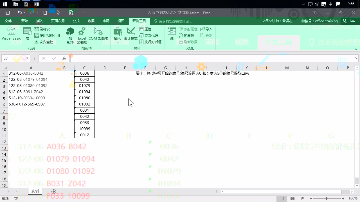Screen dimensions: 360x202
Task: Expand the ribbon display options menu
Action: tap(314, 13)
